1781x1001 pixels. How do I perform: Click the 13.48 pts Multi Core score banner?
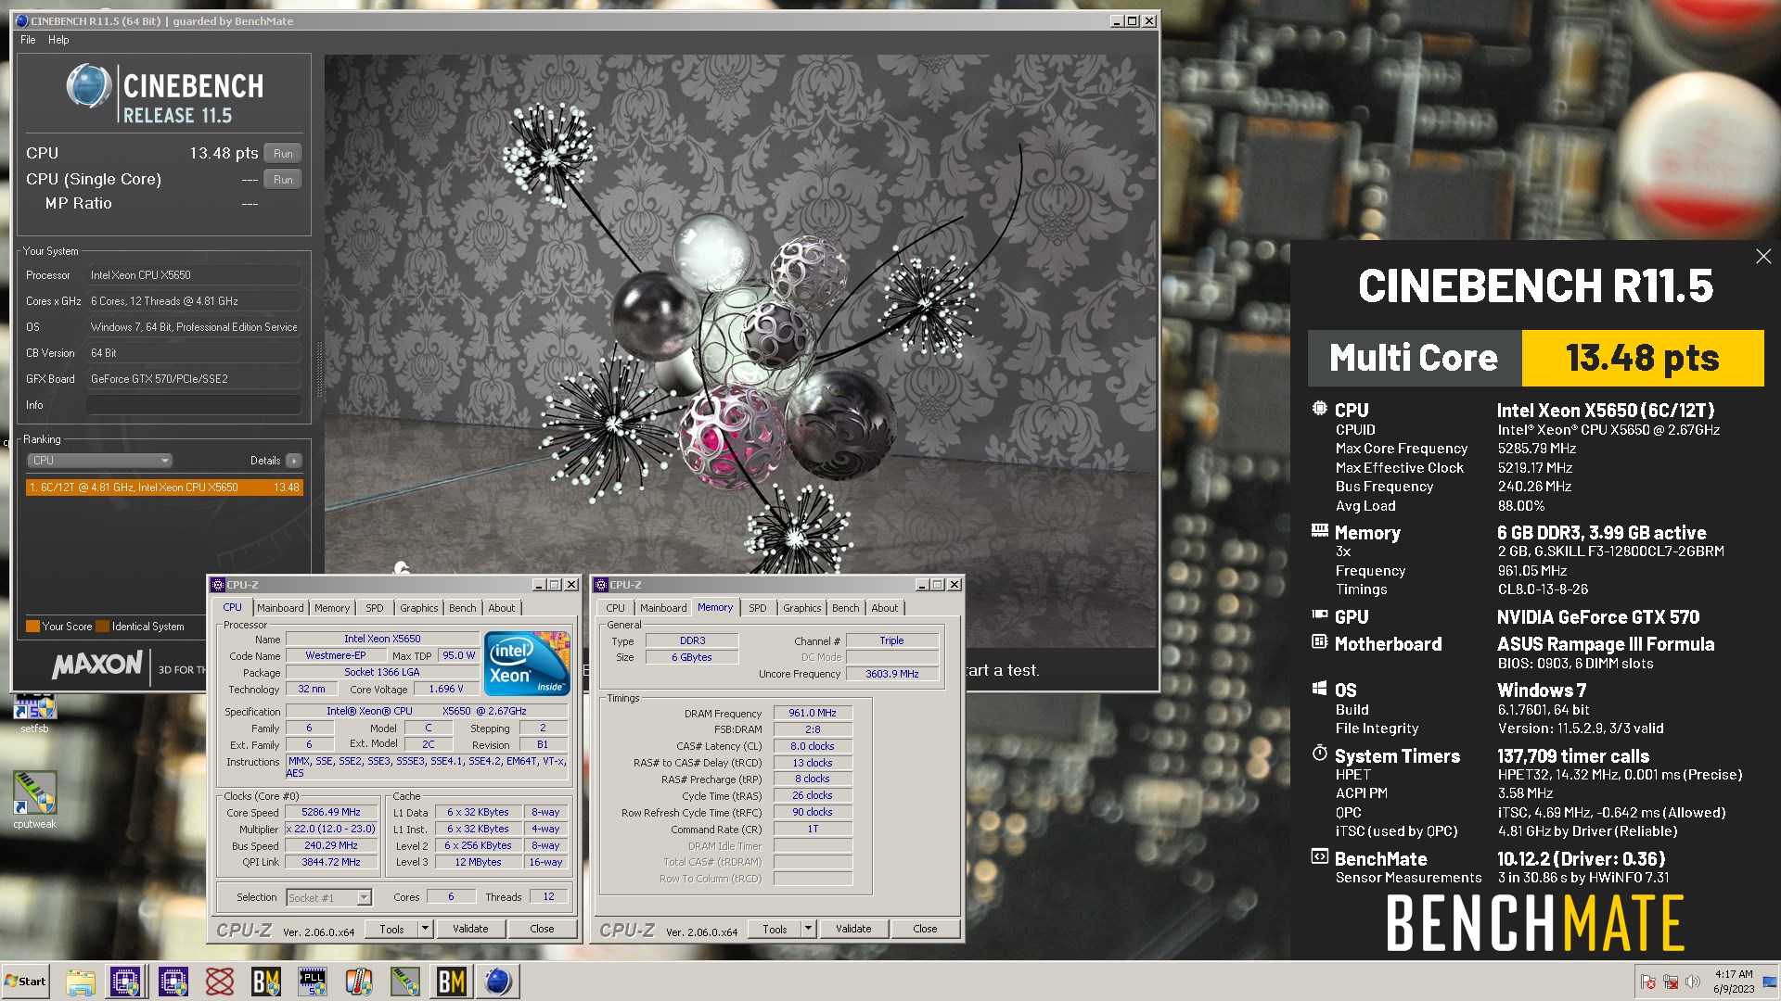pos(1643,358)
